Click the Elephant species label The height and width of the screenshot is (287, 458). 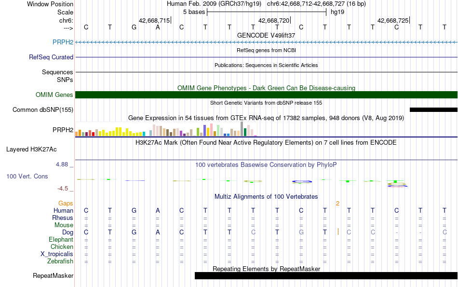[61, 240]
